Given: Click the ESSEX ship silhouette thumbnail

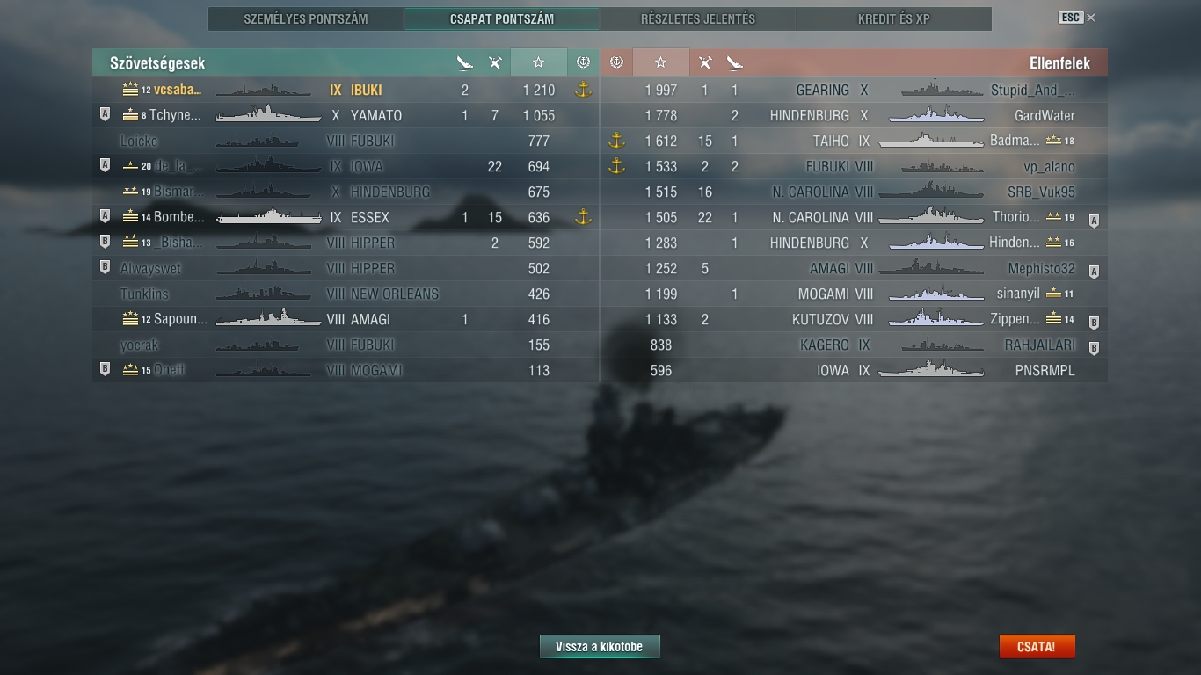Looking at the screenshot, I should (269, 217).
